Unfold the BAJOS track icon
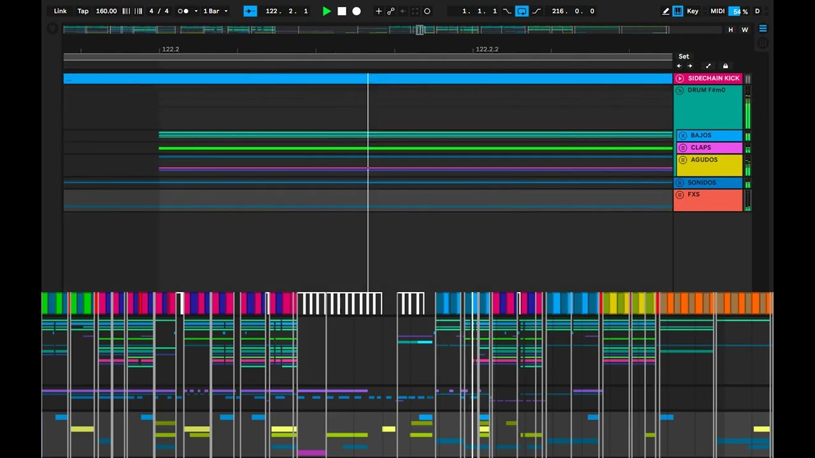The height and width of the screenshot is (458, 815). 683,135
